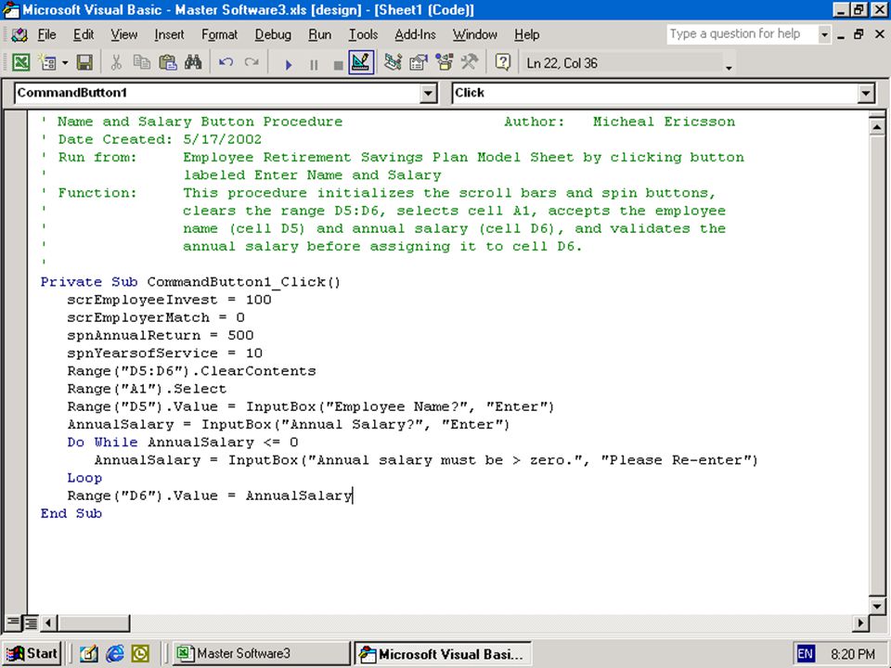
Task: Click the View Microsoft Excel toolbar icon
Action: tap(20, 62)
